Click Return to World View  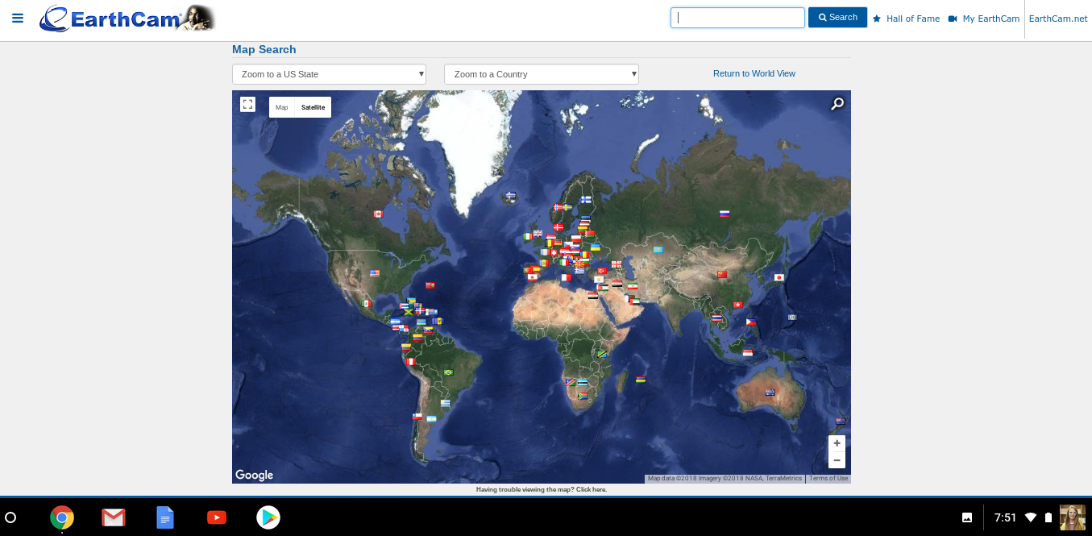[754, 73]
